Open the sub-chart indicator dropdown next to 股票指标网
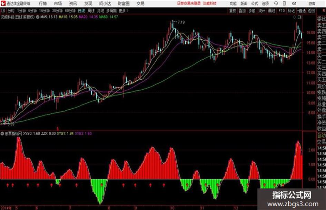The height and width of the screenshot is (210, 326). point(2,133)
